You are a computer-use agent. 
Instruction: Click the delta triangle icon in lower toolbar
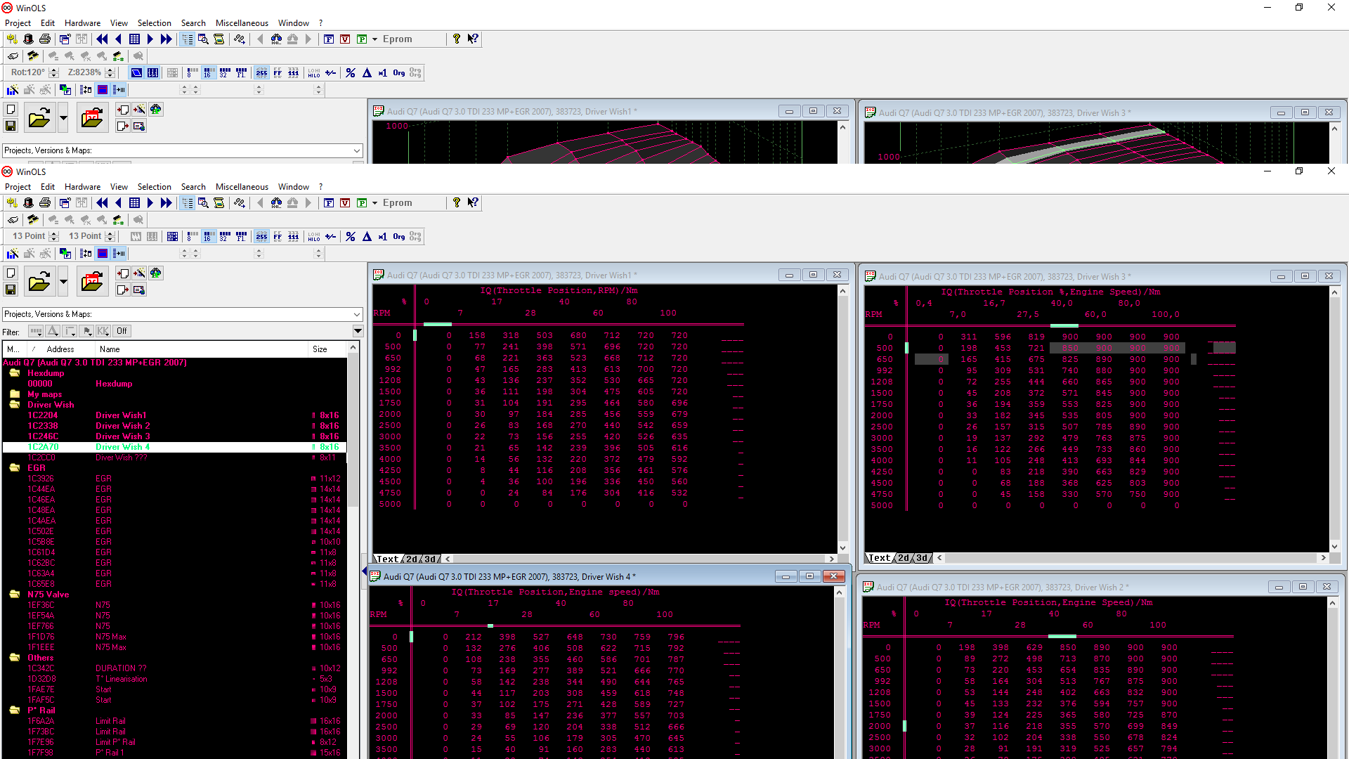(367, 237)
